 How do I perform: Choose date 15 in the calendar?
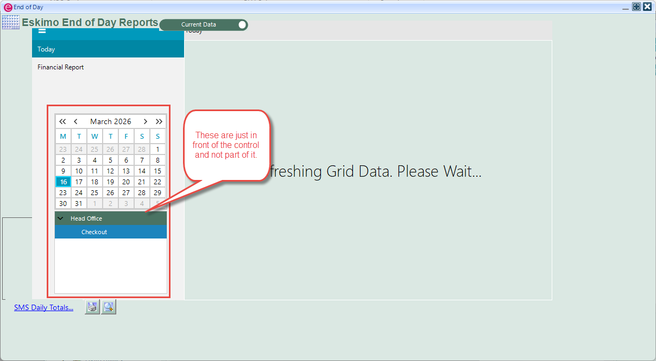coord(157,171)
